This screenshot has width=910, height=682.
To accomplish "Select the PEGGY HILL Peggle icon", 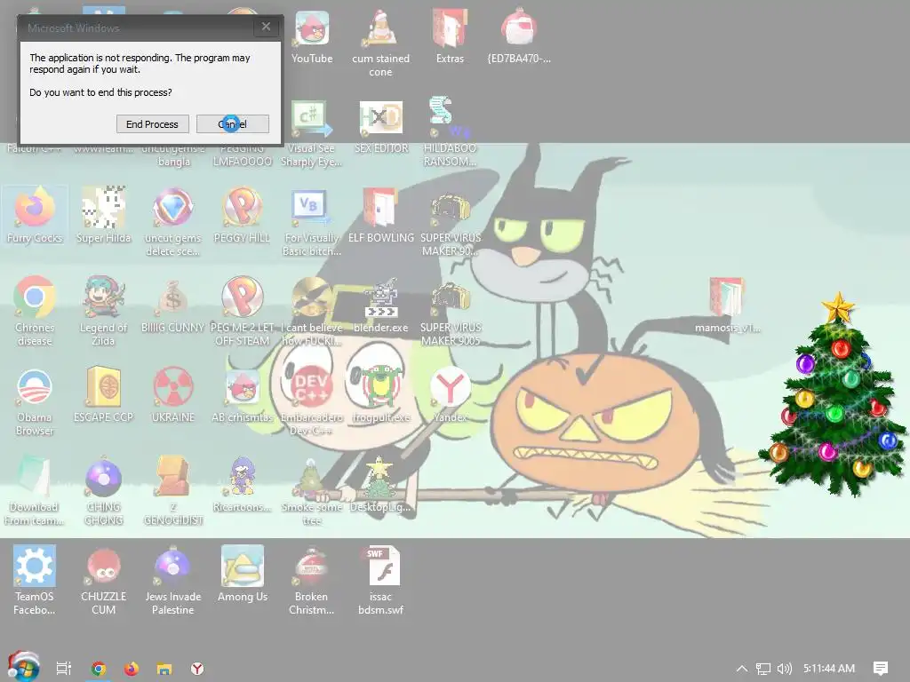I will click(242, 216).
